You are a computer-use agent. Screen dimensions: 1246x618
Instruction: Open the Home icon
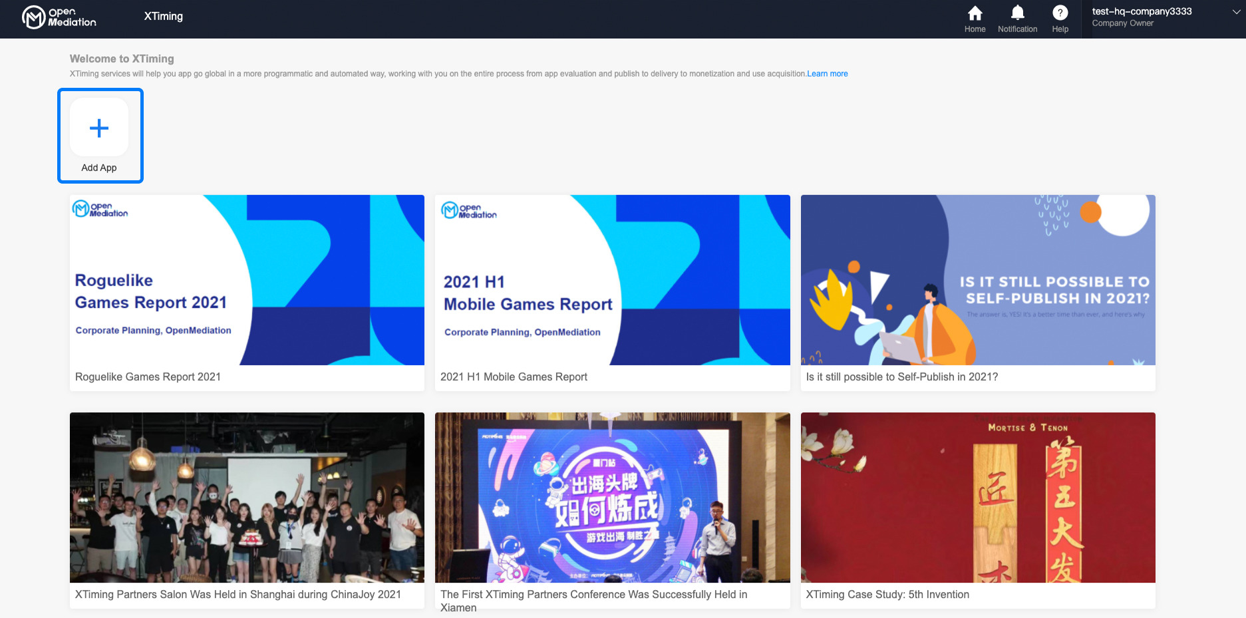click(975, 14)
